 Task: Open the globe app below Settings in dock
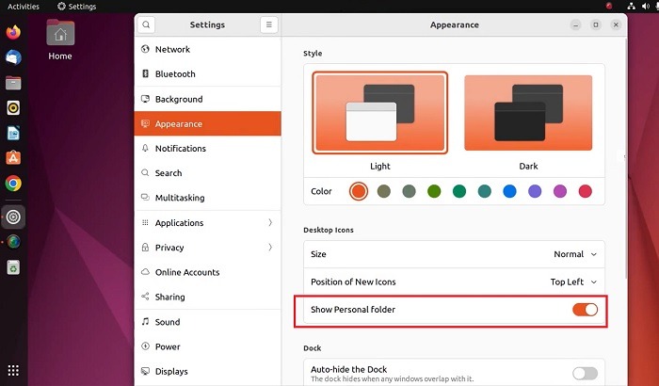(x=13, y=242)
